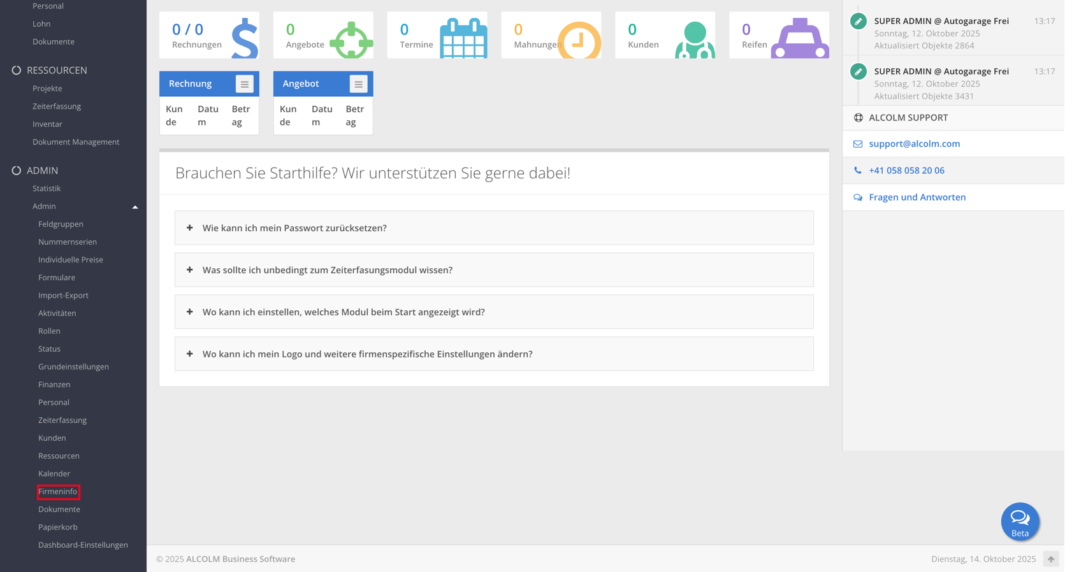Click the teal Kunden person icon

tap(695, 39)
